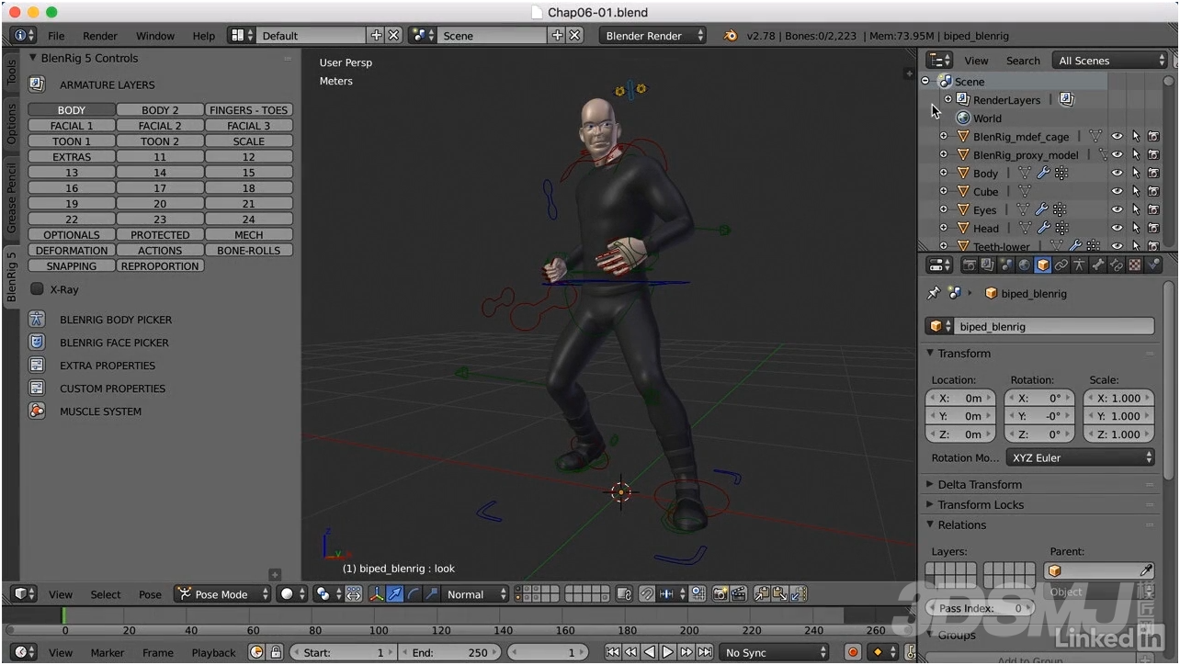Toggle the timeline lock icon
The width and height of the screenshot is (1180, 665).
(x=276, y=652)
